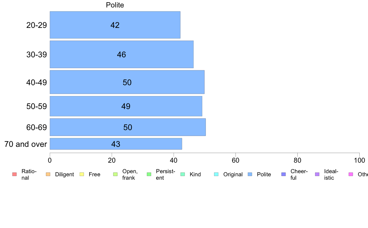Click the Cheerful legend swatch

click(283, 174)
